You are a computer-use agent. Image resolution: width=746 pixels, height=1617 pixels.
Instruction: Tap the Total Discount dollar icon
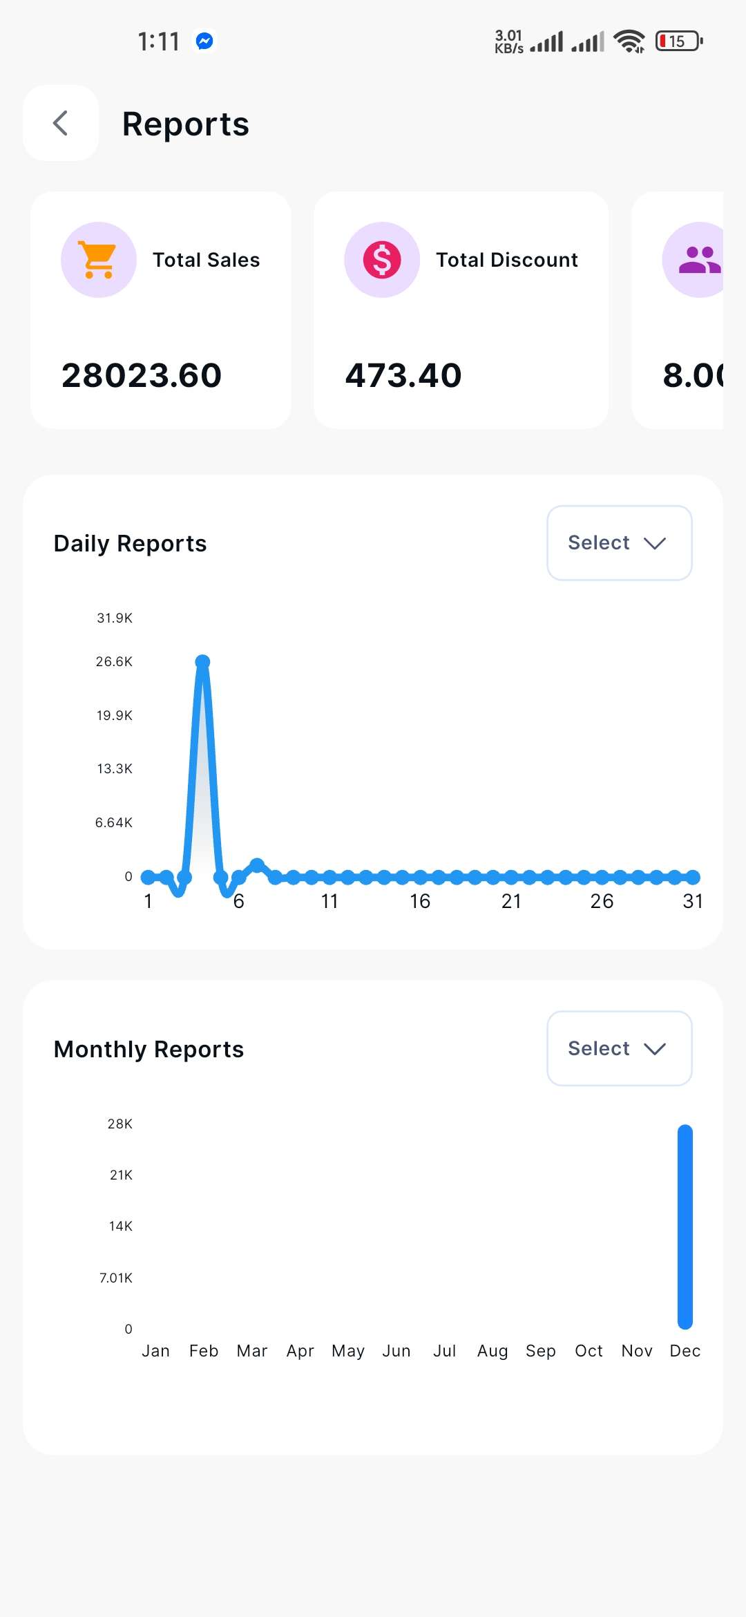(x=382, y=260)
